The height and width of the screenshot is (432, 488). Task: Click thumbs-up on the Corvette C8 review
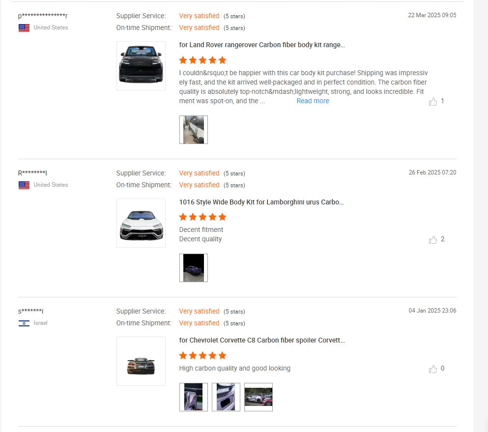click(433, 369)
